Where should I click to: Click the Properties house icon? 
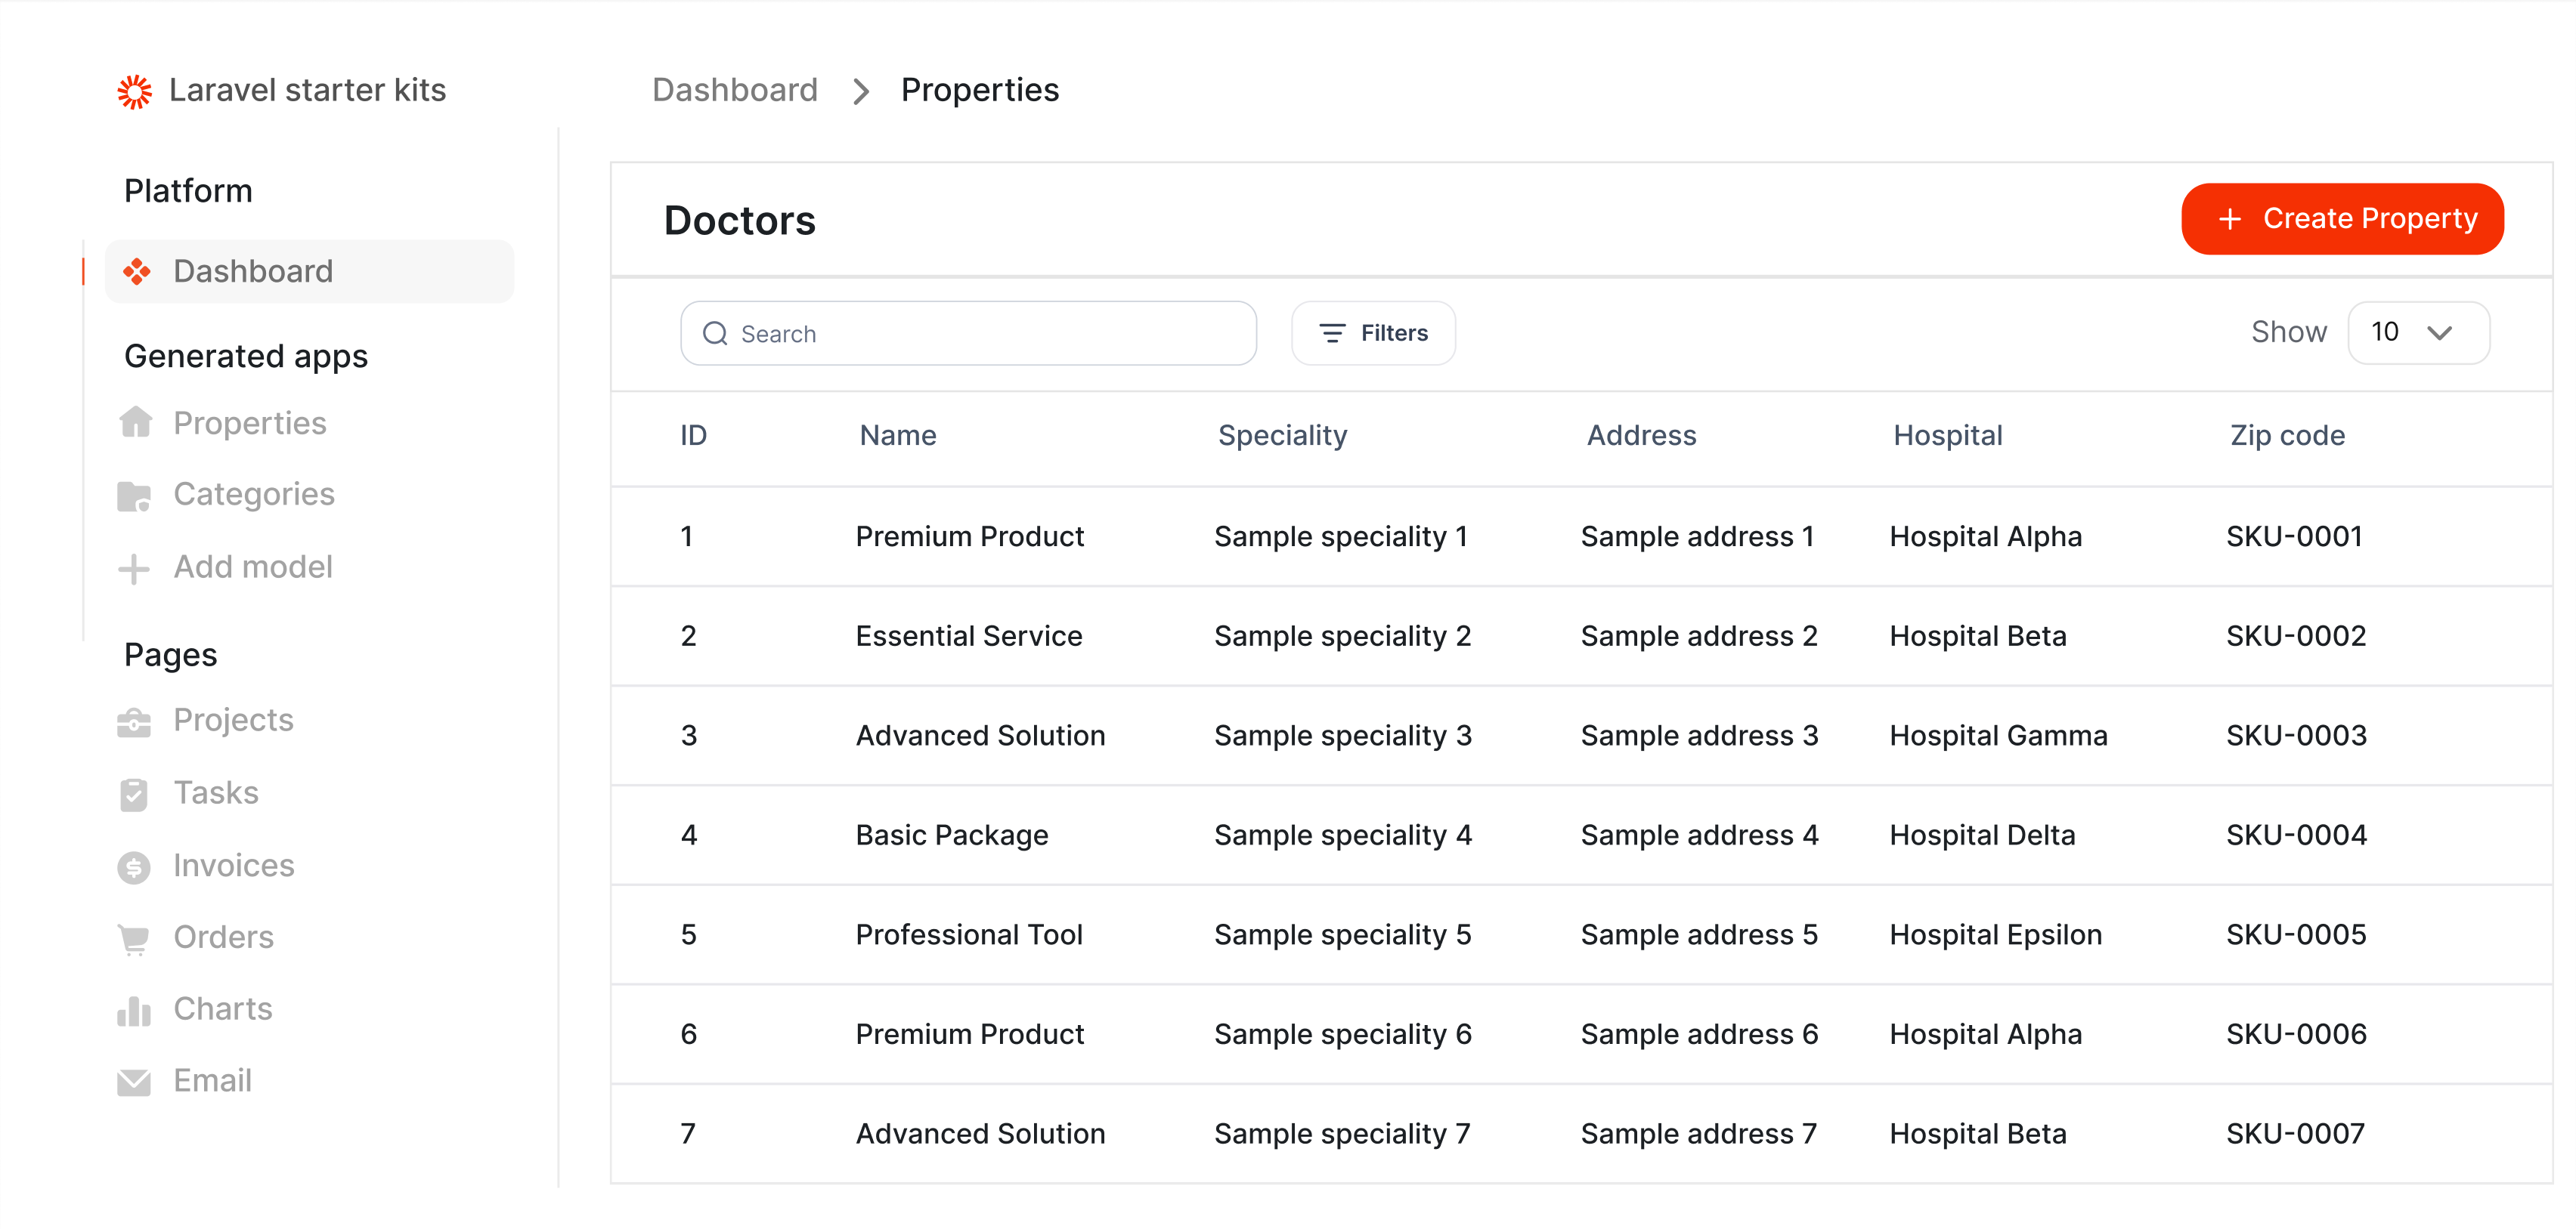135,423
